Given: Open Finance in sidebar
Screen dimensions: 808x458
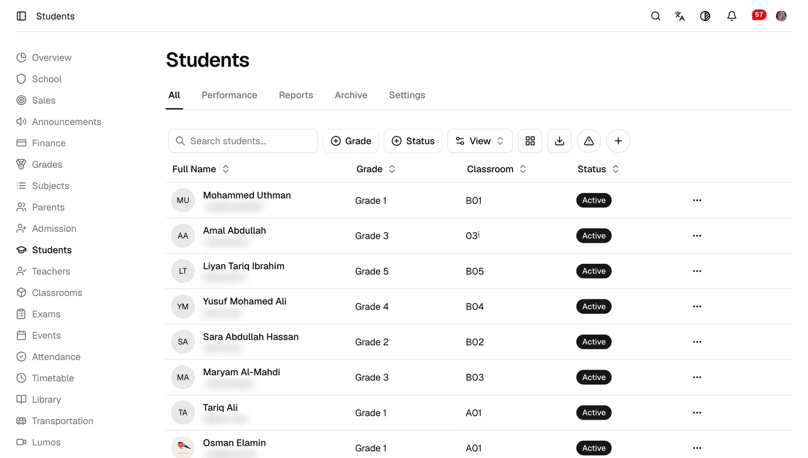Looking at the screenshot, I should [41, 143].
